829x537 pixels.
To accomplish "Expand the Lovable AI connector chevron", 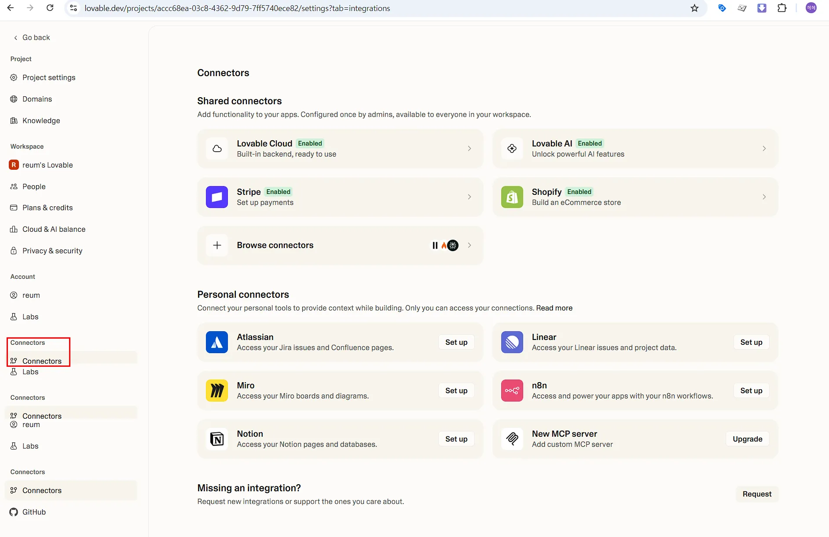I will 764,149.
